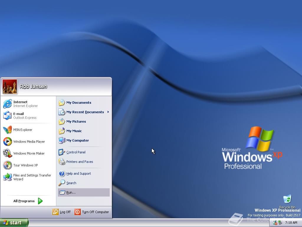
Task: Select the E-mail menu label
Action: point(19,114)
